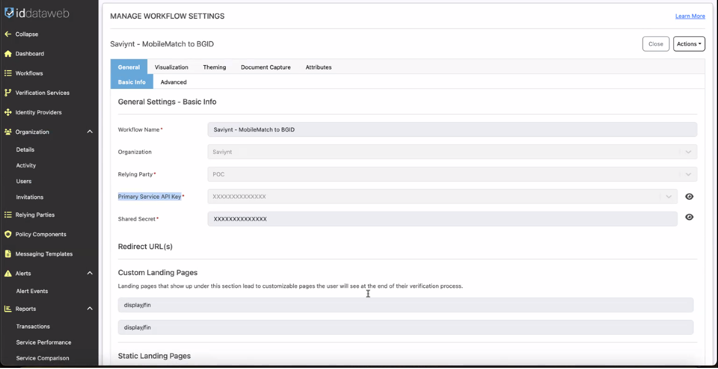Screen dimensions: 718x369
Task: Navigate to Identity Providers
Action: (38, 112)
